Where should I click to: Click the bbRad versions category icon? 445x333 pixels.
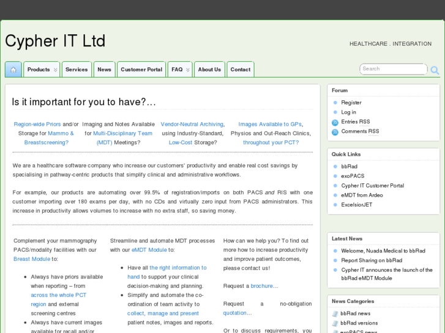click(335, 323)
